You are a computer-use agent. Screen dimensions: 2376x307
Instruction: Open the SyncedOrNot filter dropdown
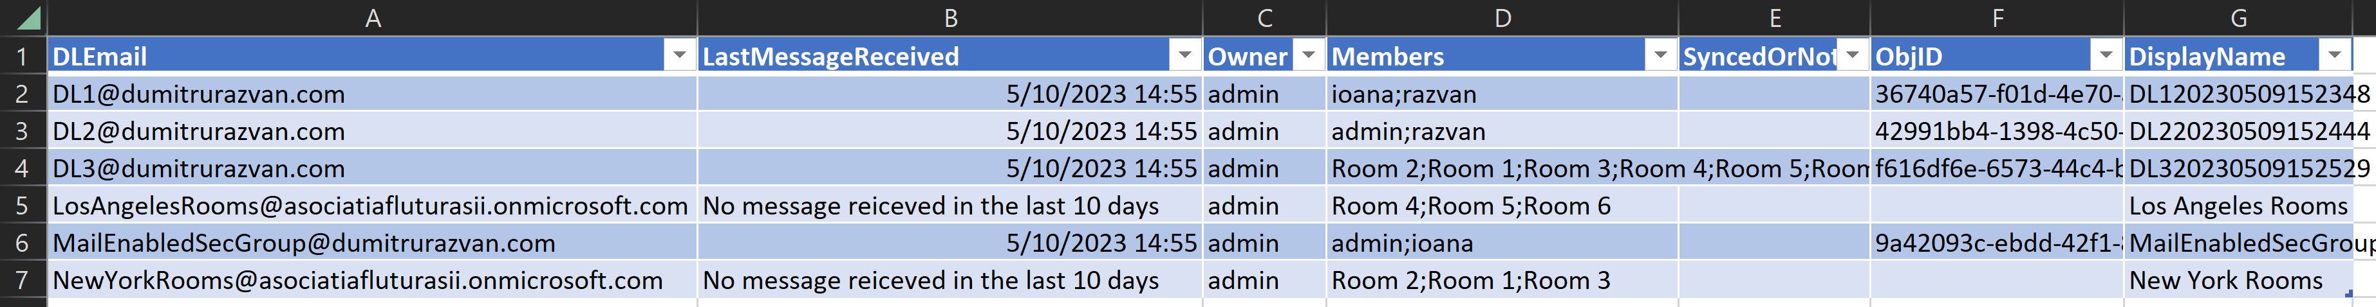1852,56
